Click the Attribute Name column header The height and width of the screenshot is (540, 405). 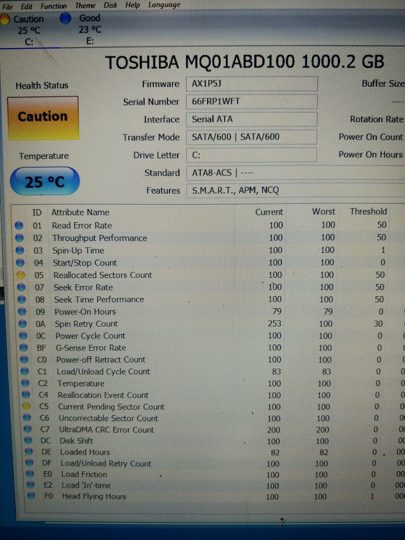pos(80,212)
